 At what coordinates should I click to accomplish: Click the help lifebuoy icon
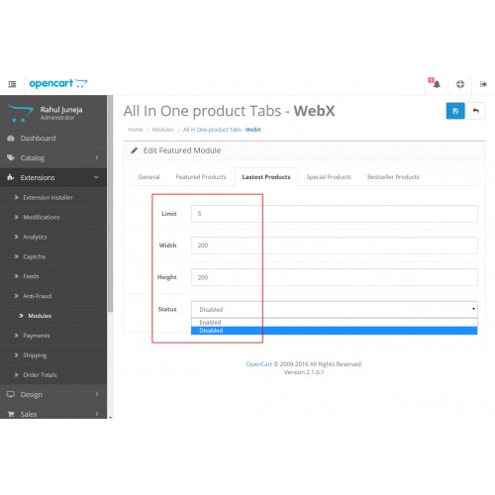click(460, 84)
